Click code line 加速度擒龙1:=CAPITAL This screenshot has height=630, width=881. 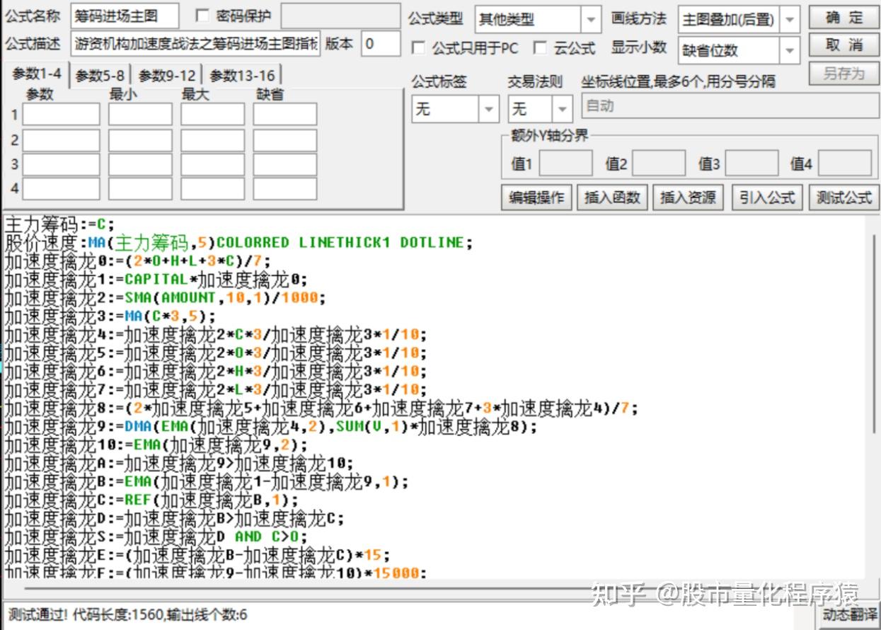click(156, 280)
